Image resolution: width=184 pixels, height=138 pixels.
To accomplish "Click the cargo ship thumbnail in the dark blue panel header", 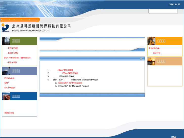I will coord(6,96).
